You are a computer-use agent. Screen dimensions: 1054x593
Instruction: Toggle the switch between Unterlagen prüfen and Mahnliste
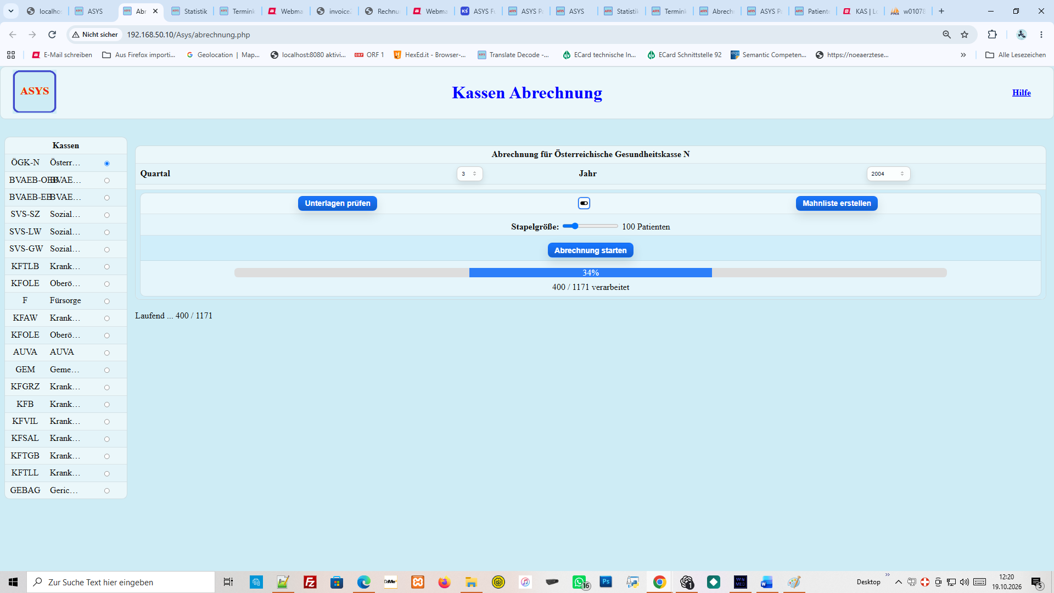click(x=584, y=203)
